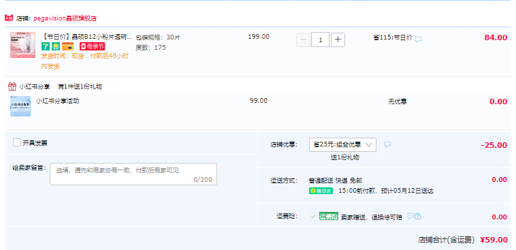Click the 送1份礼物 text below dropdown

(345, 157)
